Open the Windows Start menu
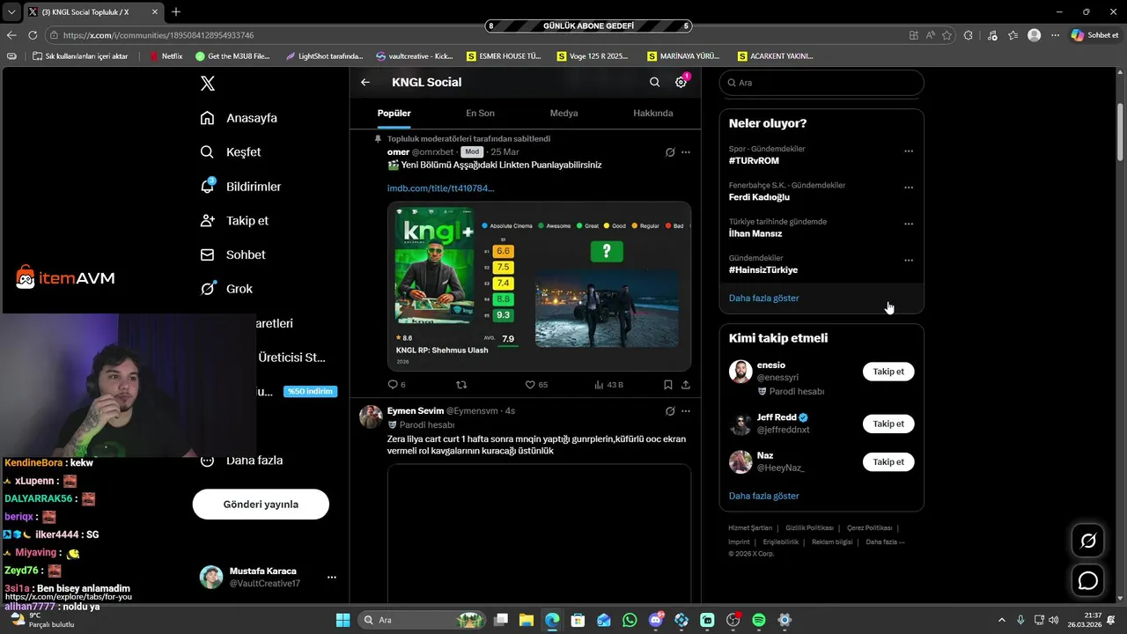Screen dimensions: 1127x634 tap(343, 620)
